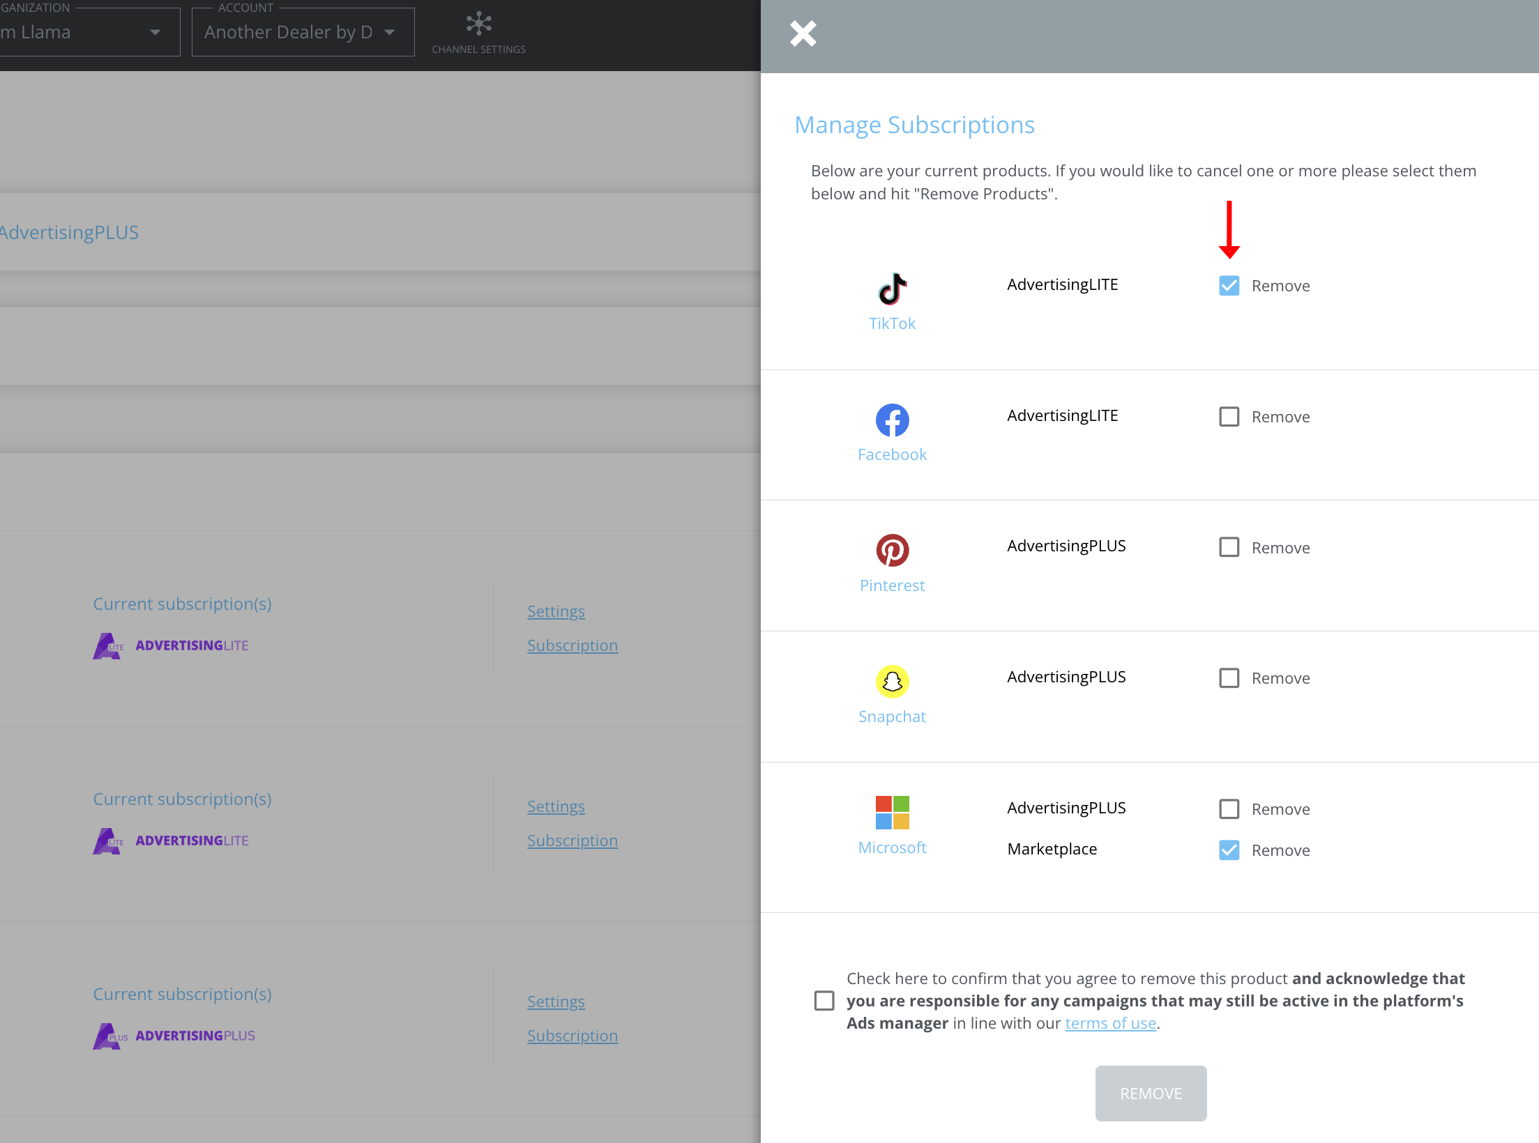Click the Pinterest logo icon
Image resolution: width=1539 pixels, height=1143 pixels.
point(892,551)
